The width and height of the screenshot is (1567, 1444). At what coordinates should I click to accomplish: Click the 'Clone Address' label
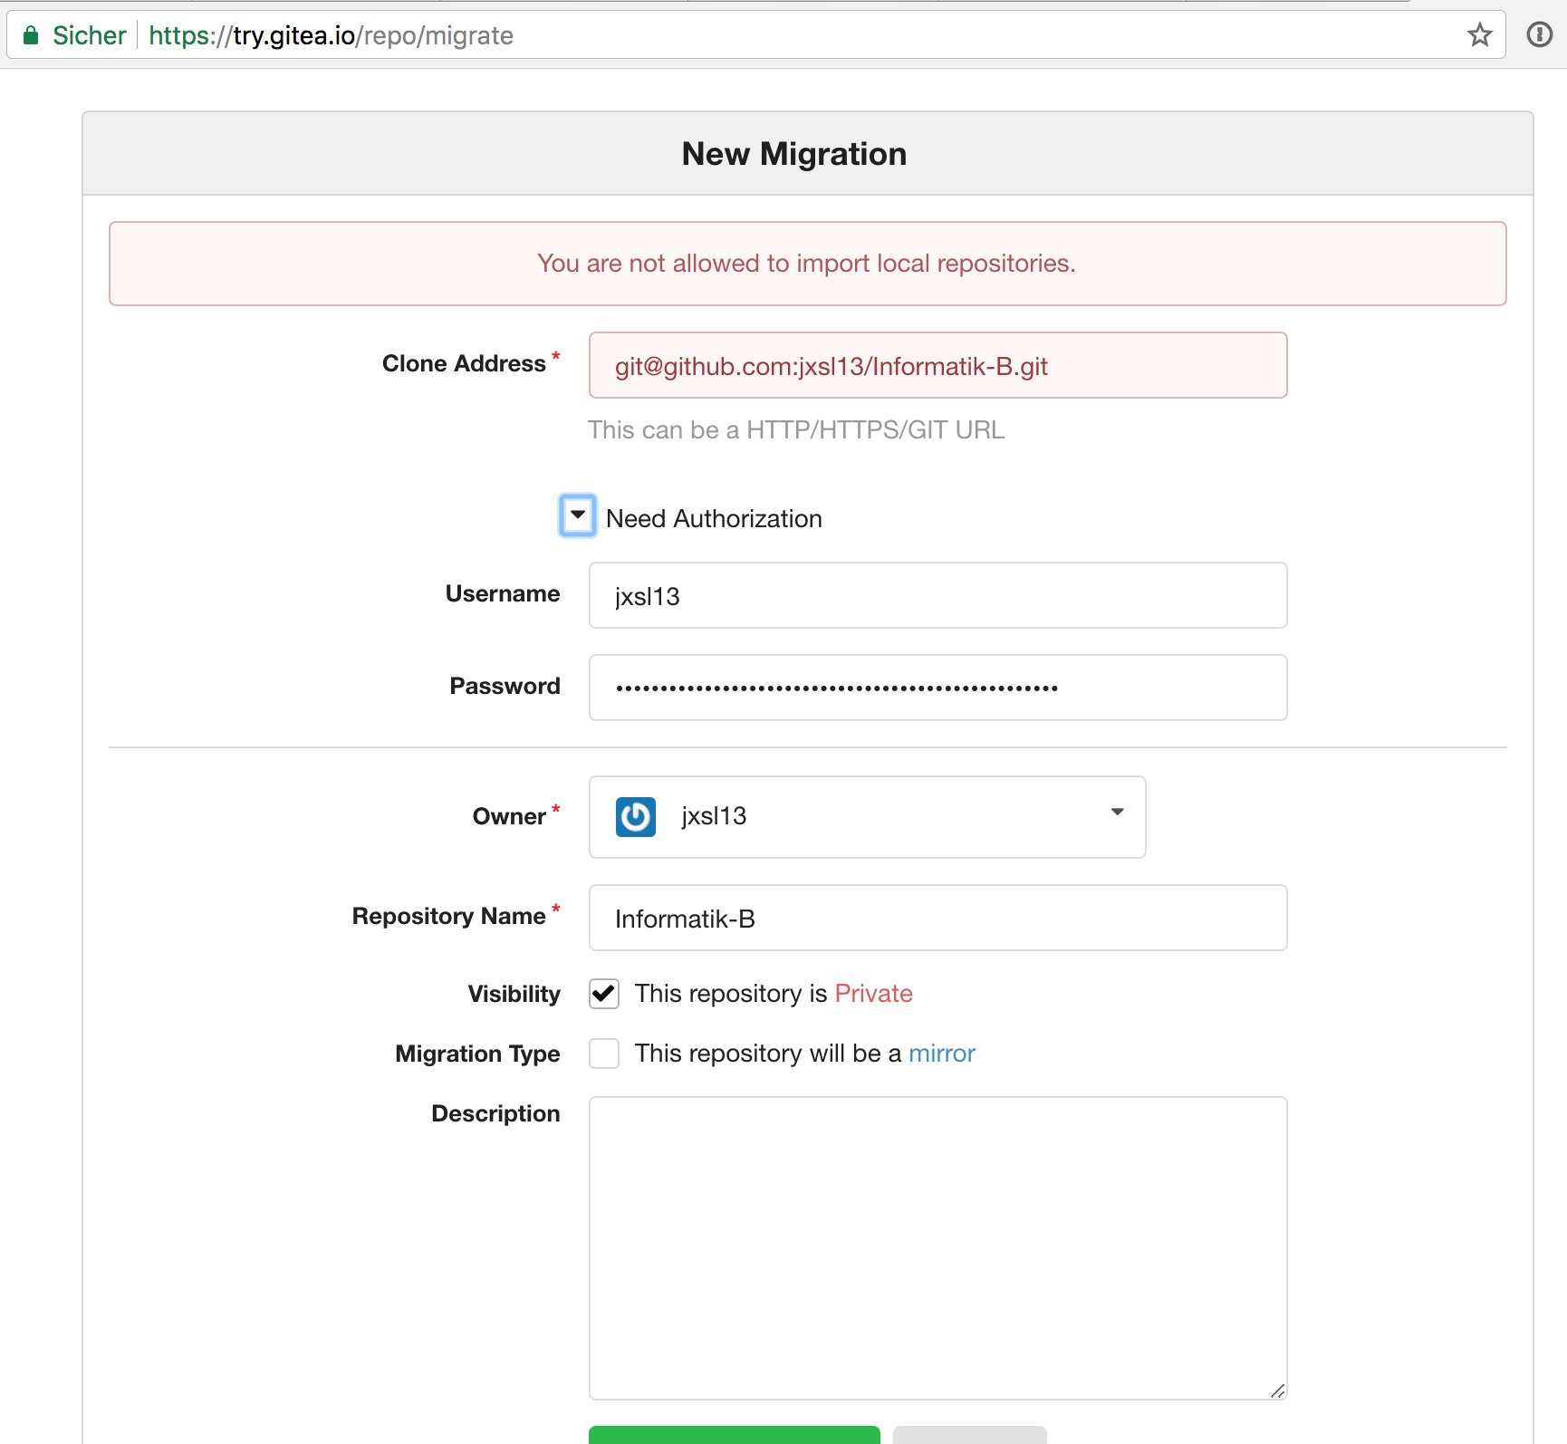click(464, 363)
